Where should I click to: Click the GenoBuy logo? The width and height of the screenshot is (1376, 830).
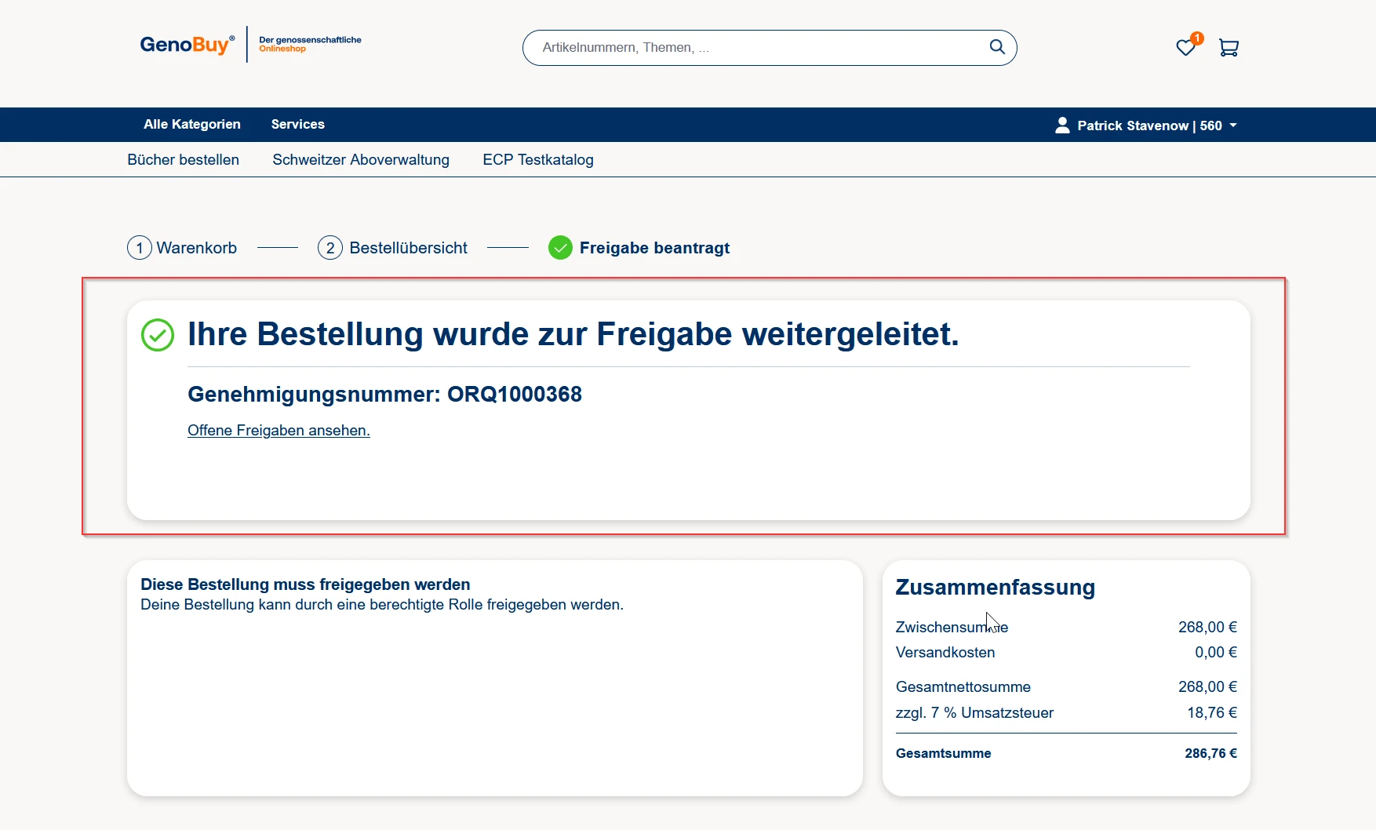(x=187, y=45)
